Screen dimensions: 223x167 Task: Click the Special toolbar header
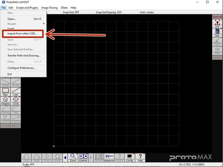pos(217,17)
